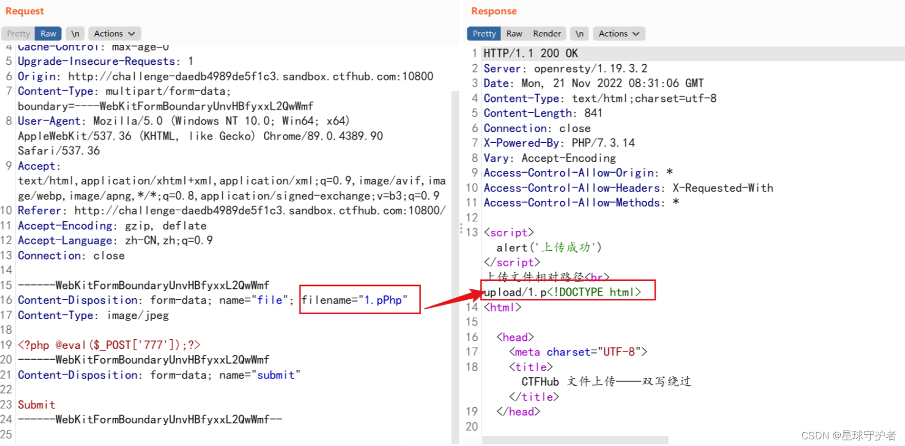This screenshot has height=446, width=905.
Task: Click the Request panel heading
Action: (x=24, y=11)
